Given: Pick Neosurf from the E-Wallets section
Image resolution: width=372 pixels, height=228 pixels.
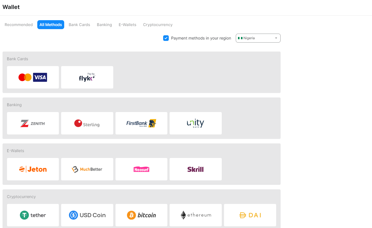Looking at the screenshot, I should click(141, 169).
